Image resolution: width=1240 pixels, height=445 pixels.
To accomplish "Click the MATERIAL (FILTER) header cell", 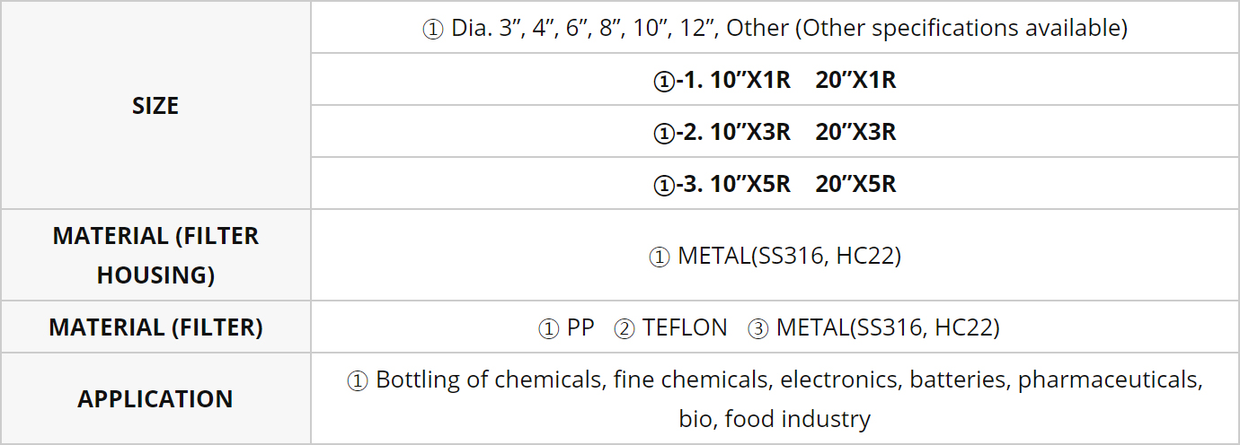I will coord(155,327).
